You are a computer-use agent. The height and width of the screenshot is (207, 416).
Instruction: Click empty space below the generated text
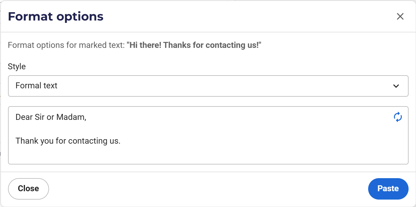pyautogui.click(x=208, y=155)
